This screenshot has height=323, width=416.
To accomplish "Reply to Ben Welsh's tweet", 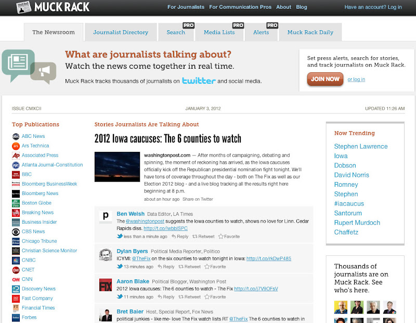I will [180, 237].
